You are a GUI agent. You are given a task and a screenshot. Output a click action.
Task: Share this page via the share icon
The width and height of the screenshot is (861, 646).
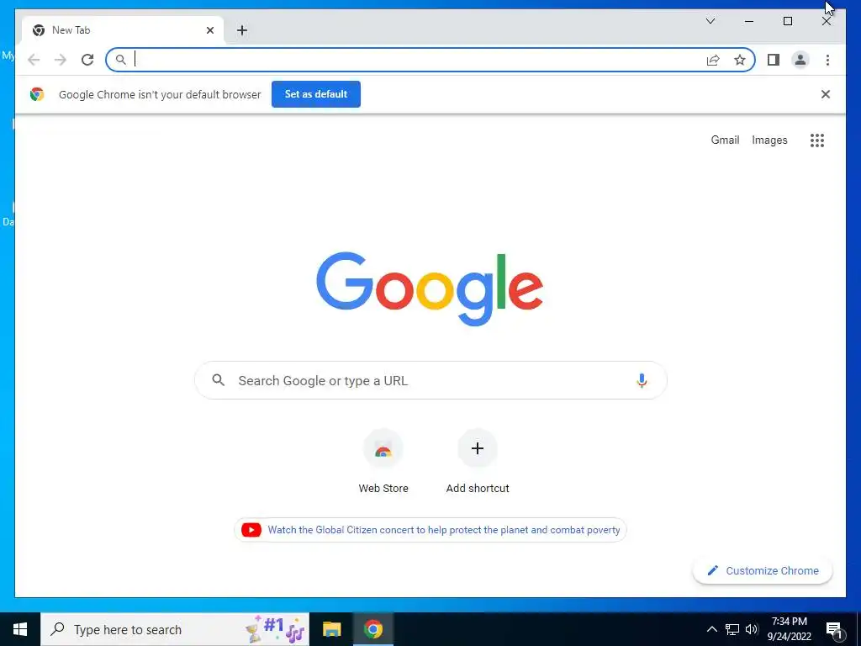pos(713,60)
